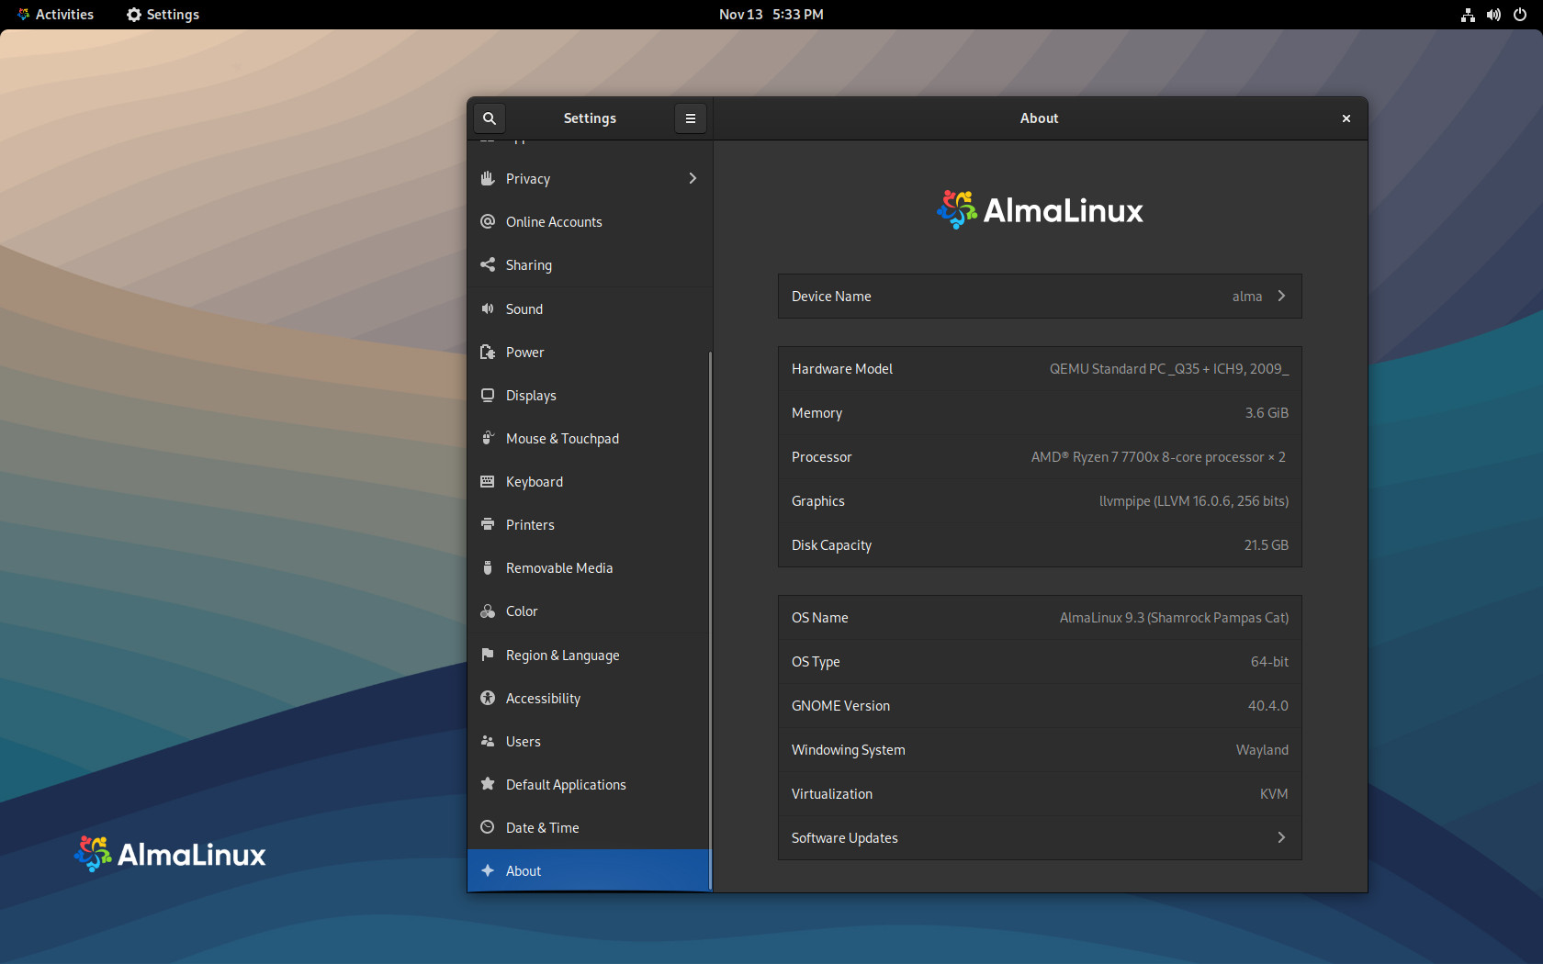
Task: Click the Default Applications star icon
Action: point(488,784)
